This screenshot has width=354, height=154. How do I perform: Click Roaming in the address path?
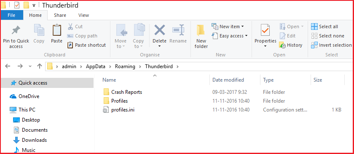click(x=125, y=66)
